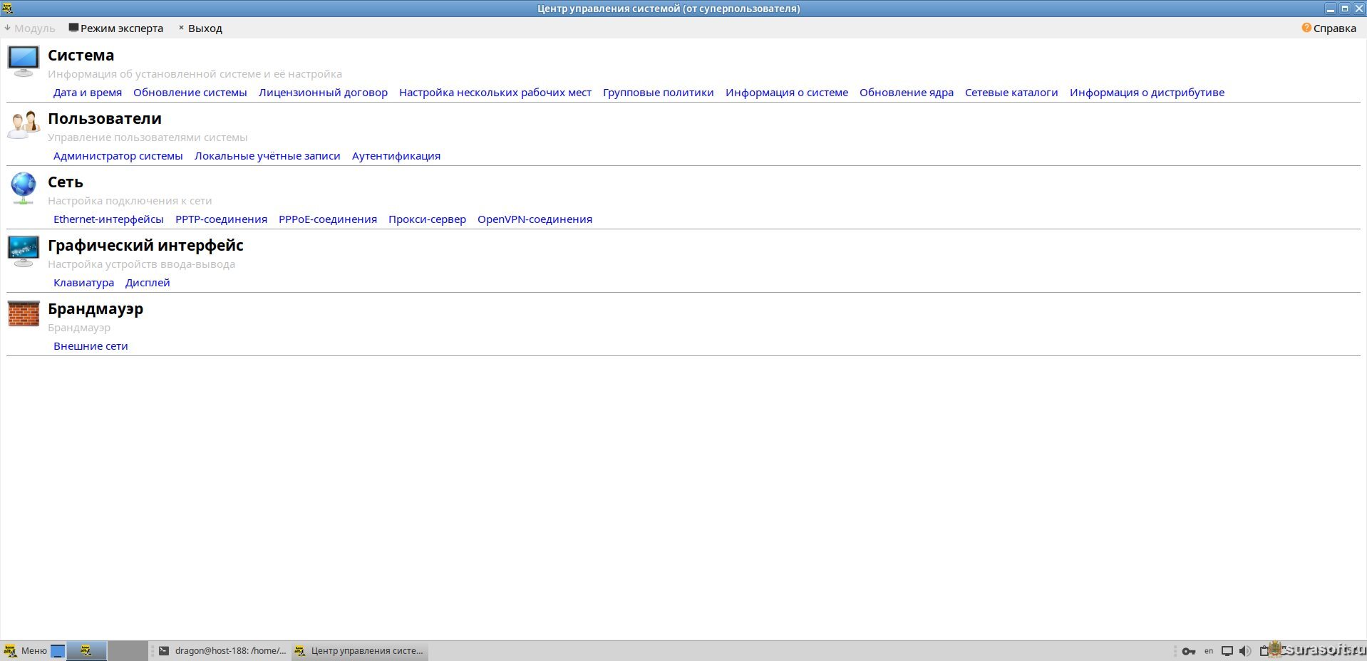Image resolution: width=1367 pixels, height=661 pixels.
Task: Open the Модуль menu
Action: [29, 28]
